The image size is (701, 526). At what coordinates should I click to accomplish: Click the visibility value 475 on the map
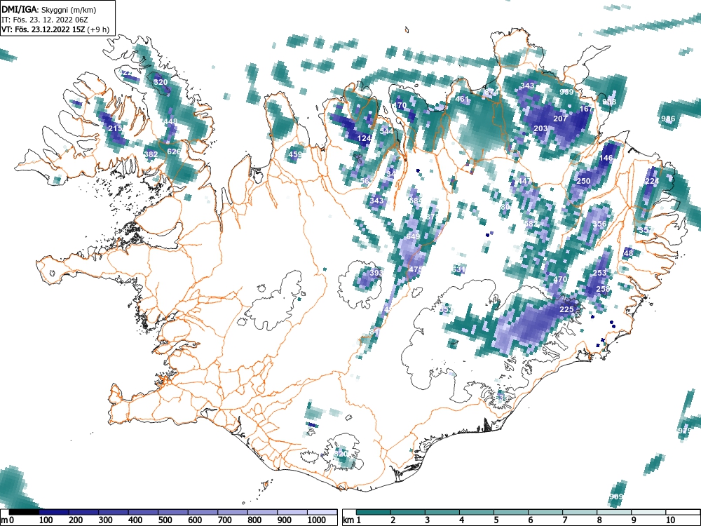415,270
